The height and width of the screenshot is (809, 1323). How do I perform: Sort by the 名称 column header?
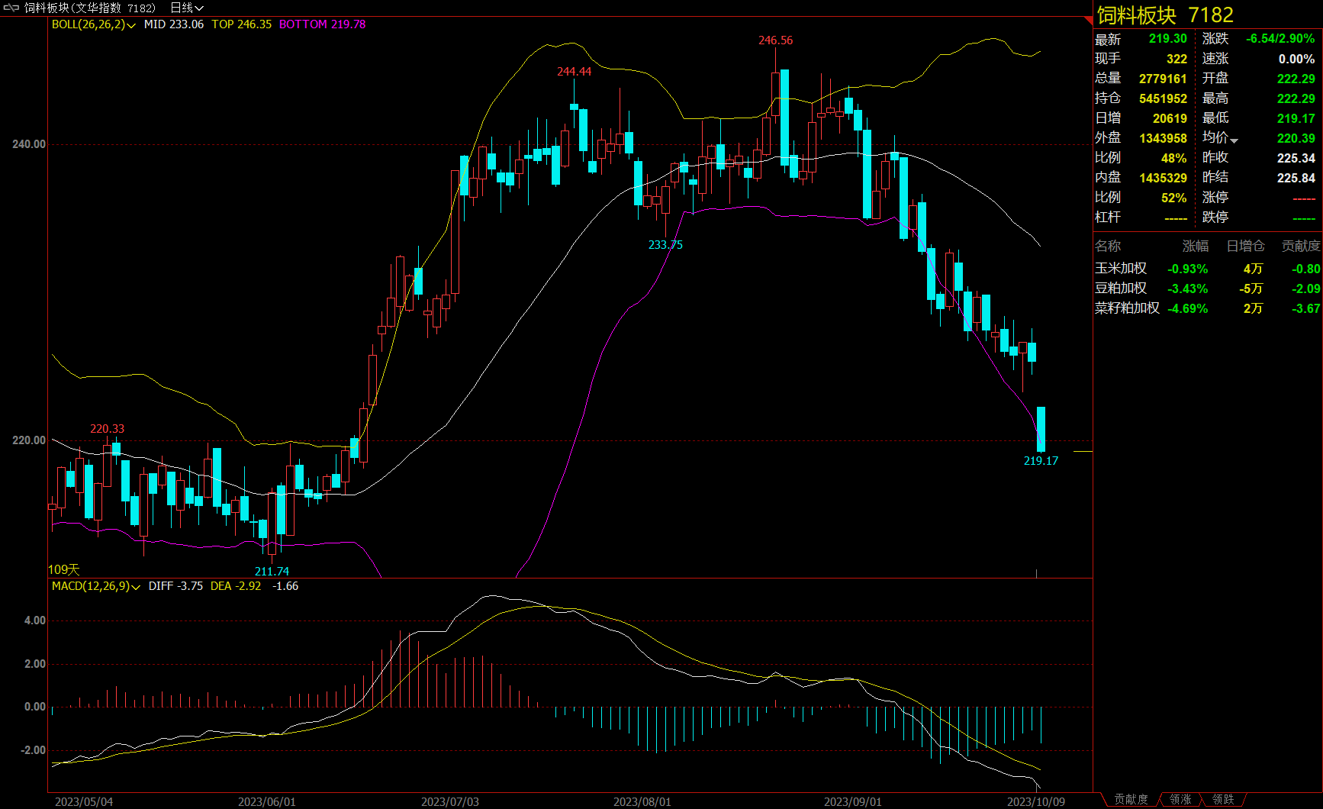tap(1108, 246)
